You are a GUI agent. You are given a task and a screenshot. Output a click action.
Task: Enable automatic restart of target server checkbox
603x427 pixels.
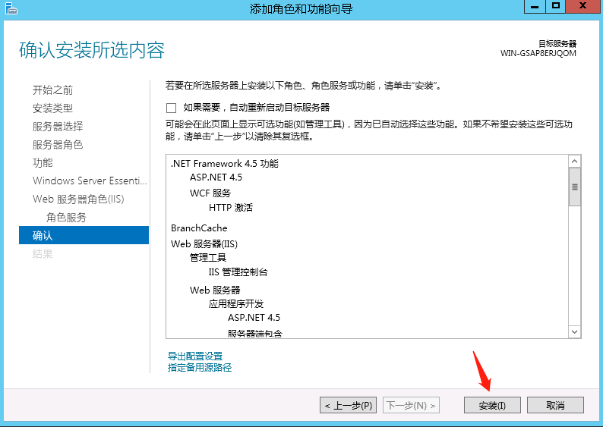point(171,108)
